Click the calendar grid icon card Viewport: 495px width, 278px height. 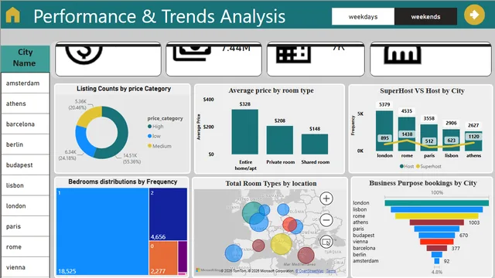tap(316, 59)
